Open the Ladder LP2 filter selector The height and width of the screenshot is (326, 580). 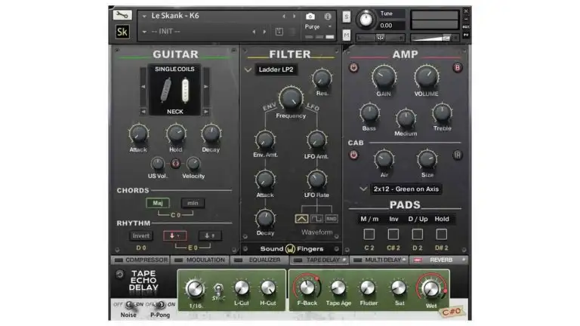pos(276,69)
